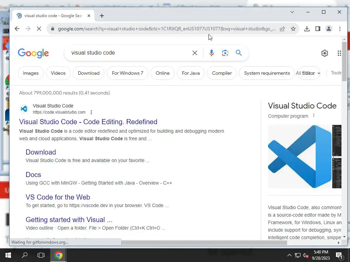Open the knowledge panel three-dot menu
This screenshot has height=262, width=350.
coord(314,116)
